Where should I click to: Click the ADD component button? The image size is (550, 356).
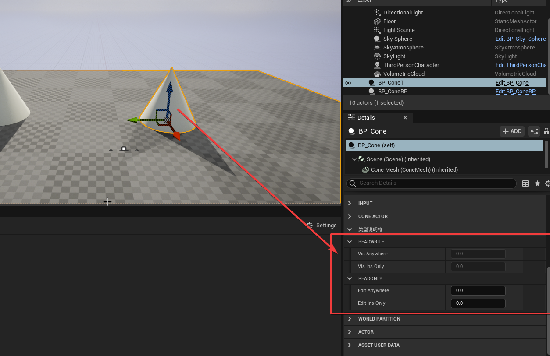click(x=512, y=131)
